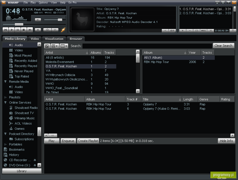
Task: Select Recently Added smart view
Action: (26, 61)
